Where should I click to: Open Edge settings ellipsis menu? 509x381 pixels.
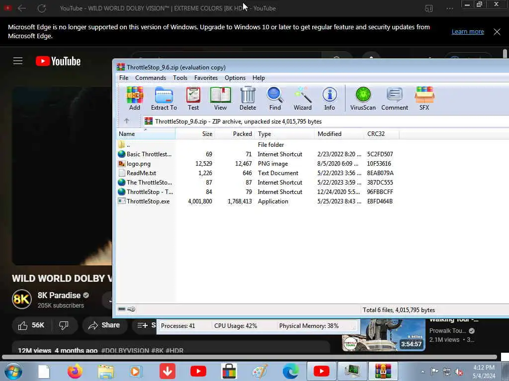[449, 8]
